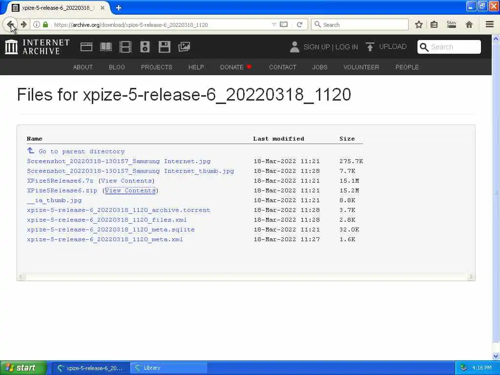Download the _archive.torrent file
The width and height of the screenshot is (500, 375).
(119, 210)
